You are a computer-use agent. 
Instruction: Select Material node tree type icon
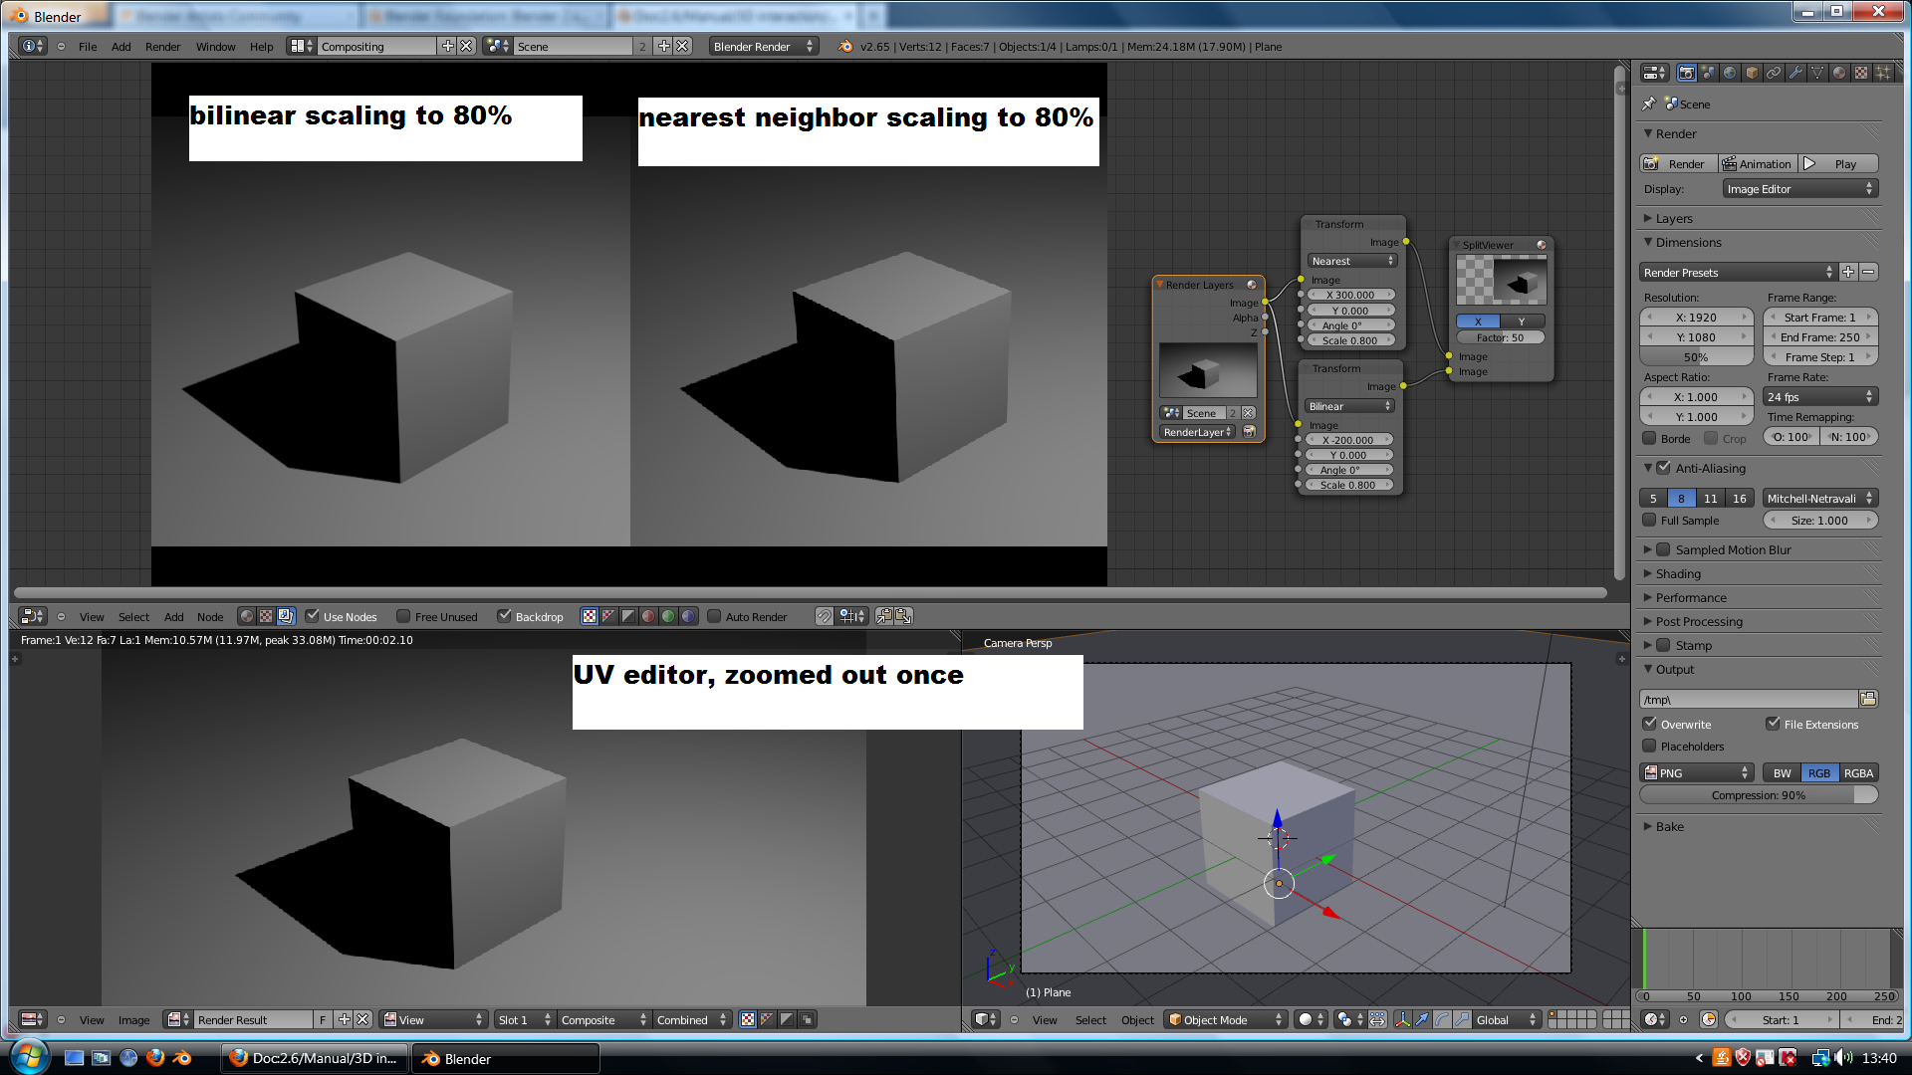click(247, 616)
